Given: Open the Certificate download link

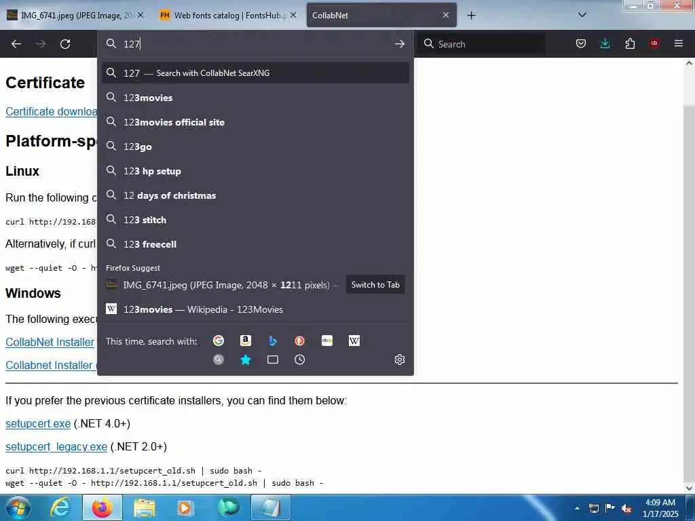Looking at the screenshot, I should (x=51, y=112).
